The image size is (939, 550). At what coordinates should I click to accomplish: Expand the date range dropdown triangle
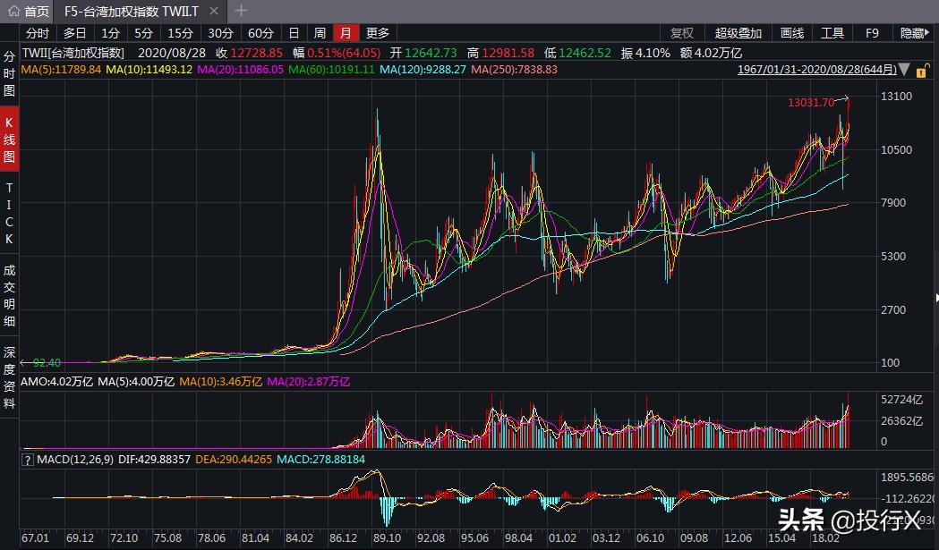(x=904, y=70)
